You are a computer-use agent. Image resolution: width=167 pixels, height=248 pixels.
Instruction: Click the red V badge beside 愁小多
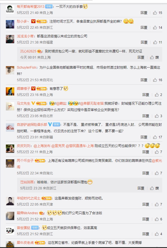pyautogui.click(x=33, y=21)
